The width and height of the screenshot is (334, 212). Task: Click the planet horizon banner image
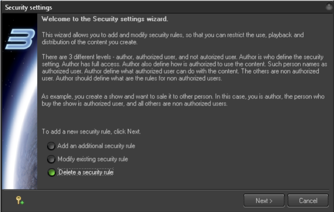click(20, 101)
